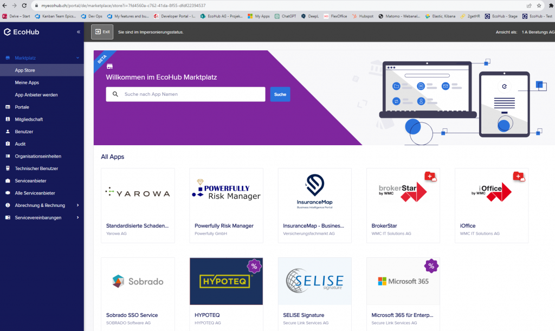
Task: Click the percent discount badge on HYPOTEQ card
Action: [x=254, y=266]
